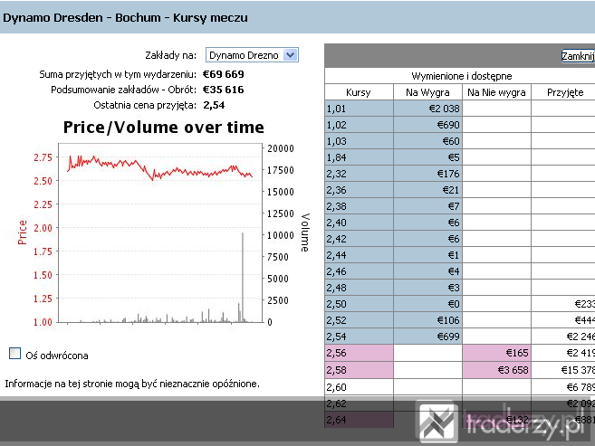Screen dimensions: 595x446
Task: Select the 2,38 odds cell
Action: point(359,206)
